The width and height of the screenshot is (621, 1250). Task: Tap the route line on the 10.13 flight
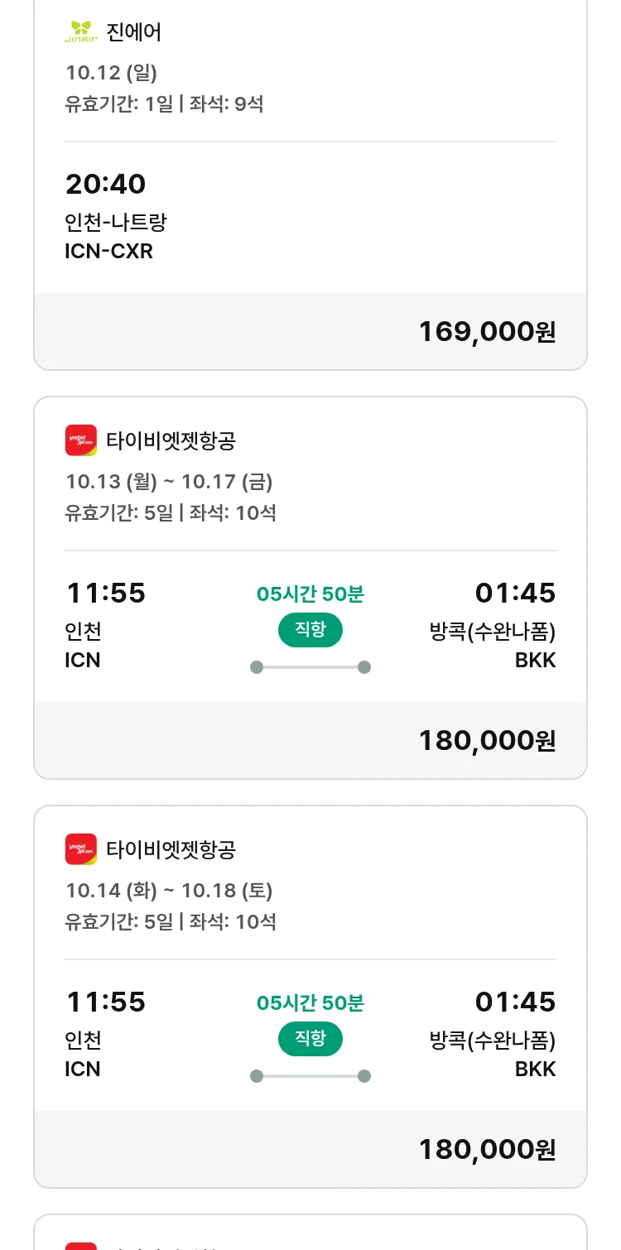tap(310, 667)
